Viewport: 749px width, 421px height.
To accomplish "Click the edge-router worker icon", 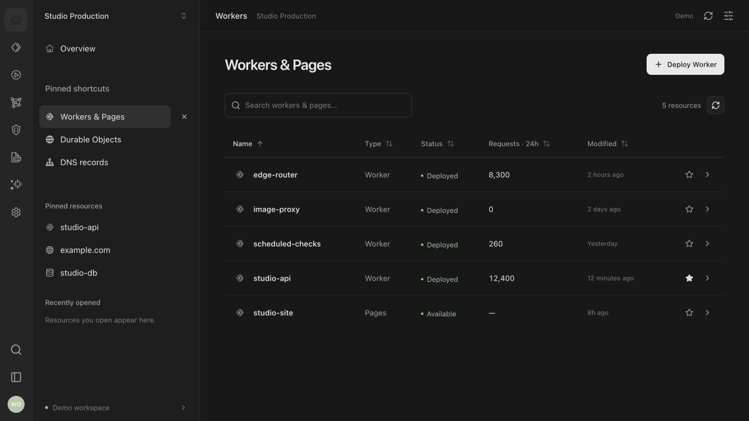I will 240,175.
